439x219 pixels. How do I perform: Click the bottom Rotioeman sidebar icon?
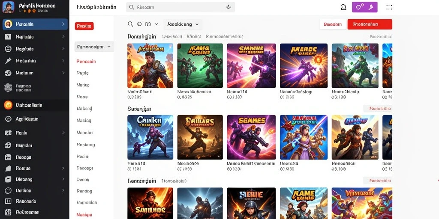pos(8,212)
